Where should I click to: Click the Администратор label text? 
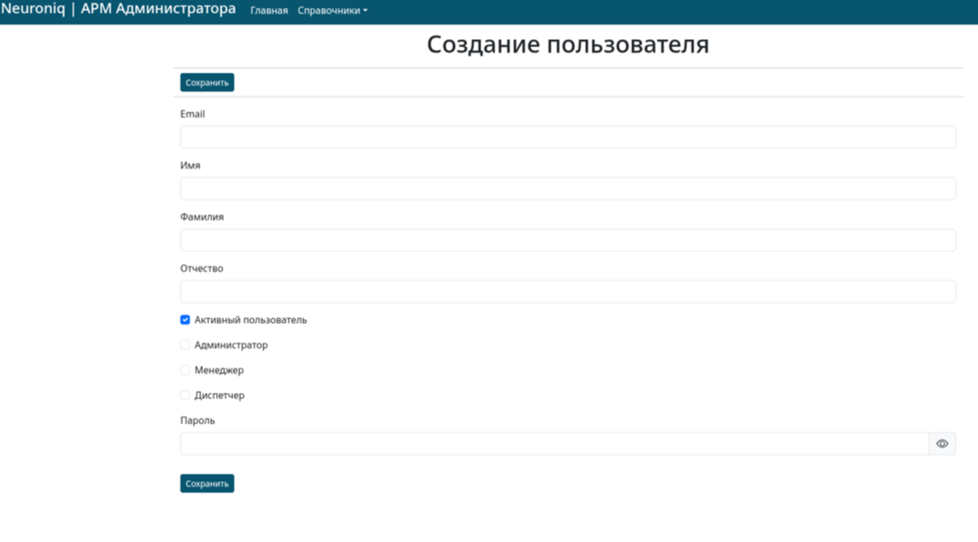tap(231, 346)
